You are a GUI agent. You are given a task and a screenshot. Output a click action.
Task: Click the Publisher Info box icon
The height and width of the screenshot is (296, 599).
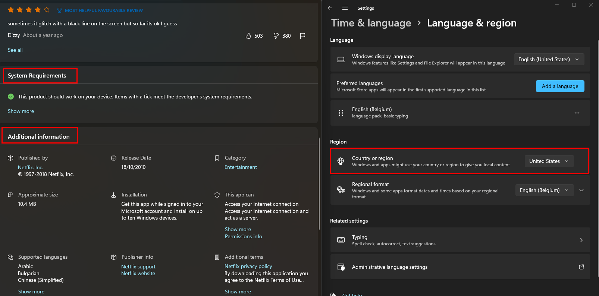pos(114,257)
